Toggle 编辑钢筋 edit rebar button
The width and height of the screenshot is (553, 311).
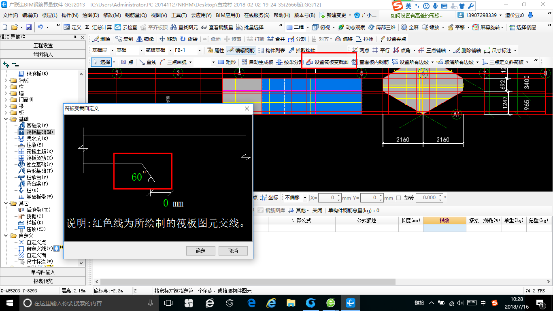pyautogui.click(x=241, y=51)
